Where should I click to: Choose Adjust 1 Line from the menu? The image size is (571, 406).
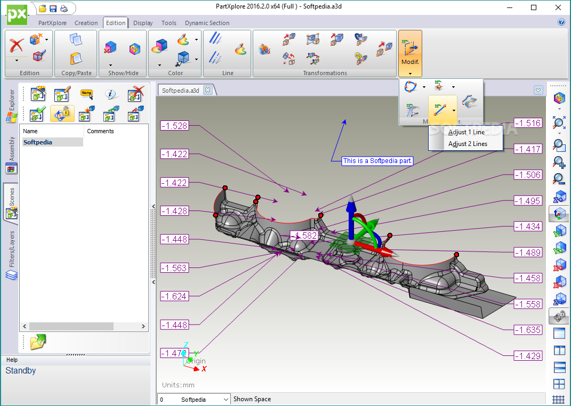[466, 132]
